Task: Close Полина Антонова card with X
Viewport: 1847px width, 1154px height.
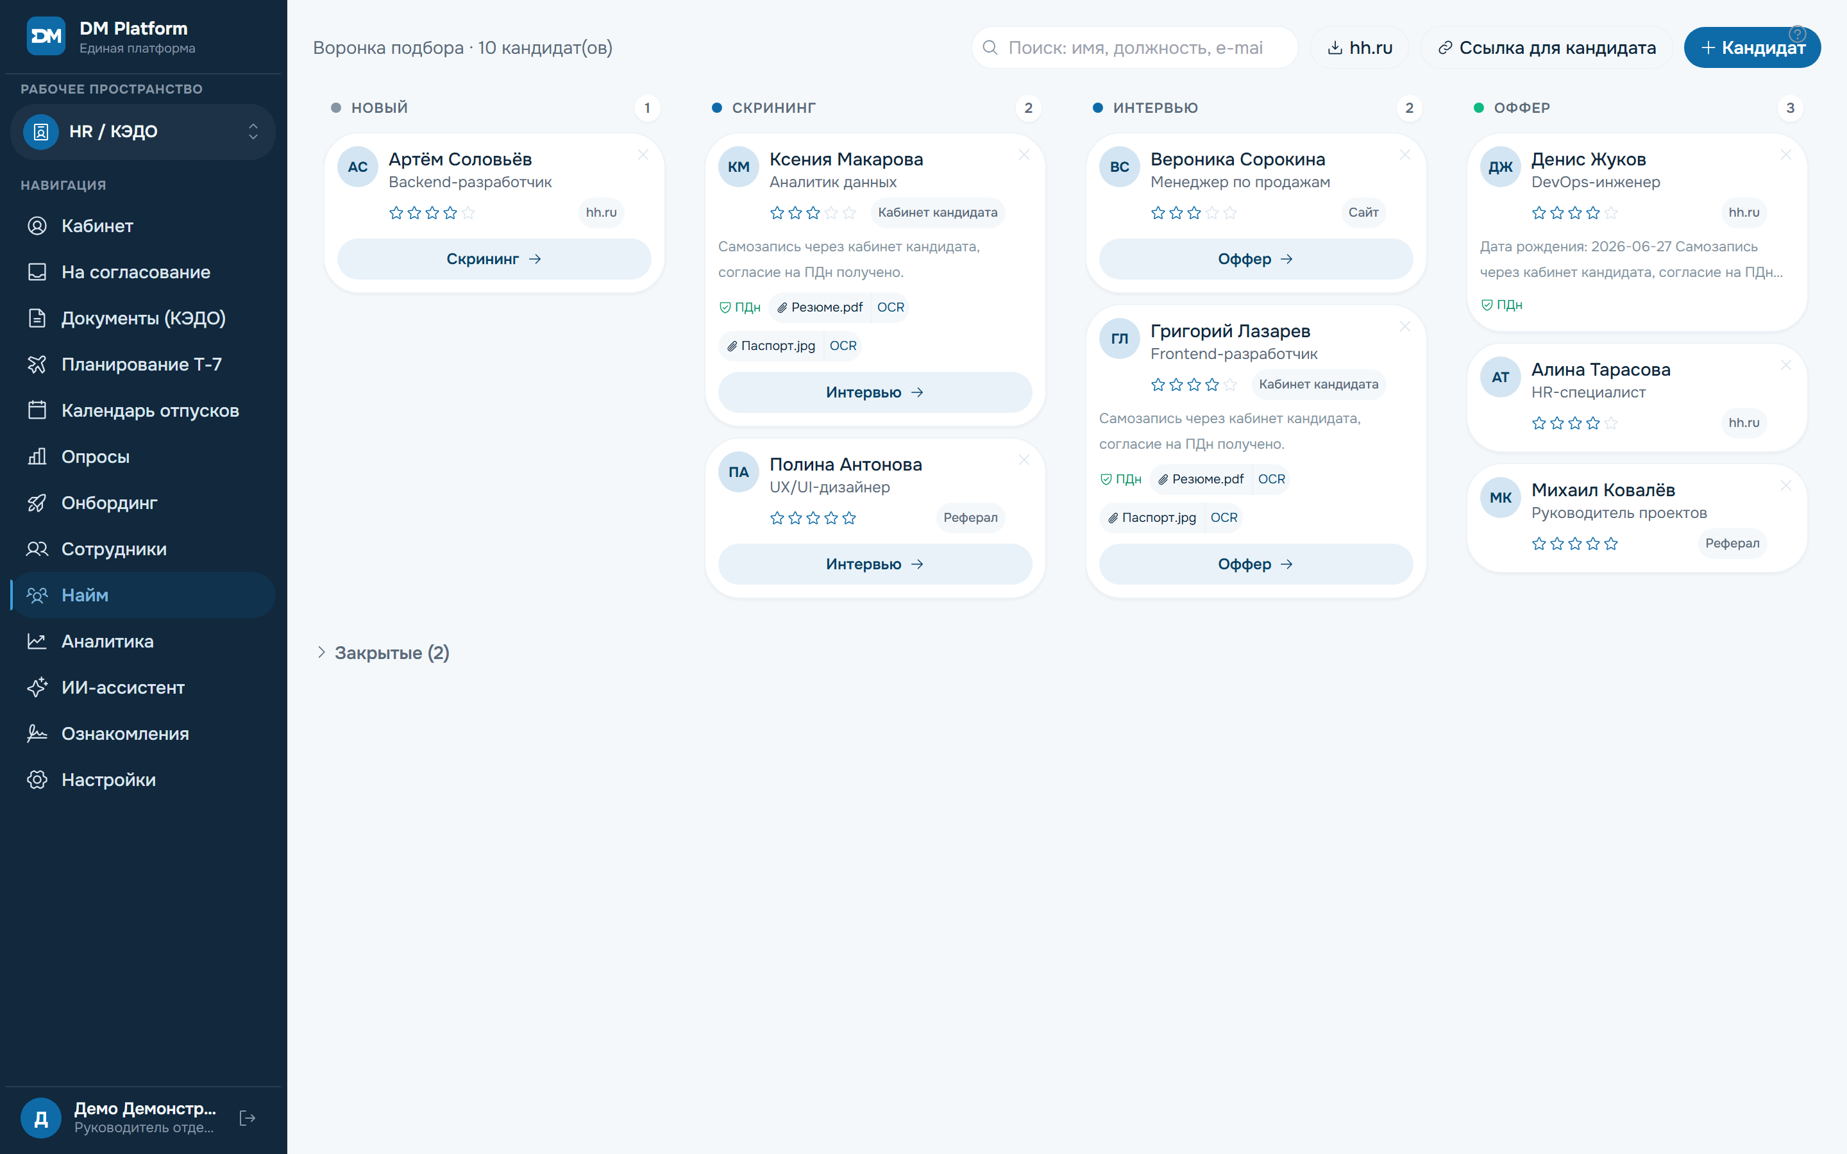Action: click(1024, 460)
